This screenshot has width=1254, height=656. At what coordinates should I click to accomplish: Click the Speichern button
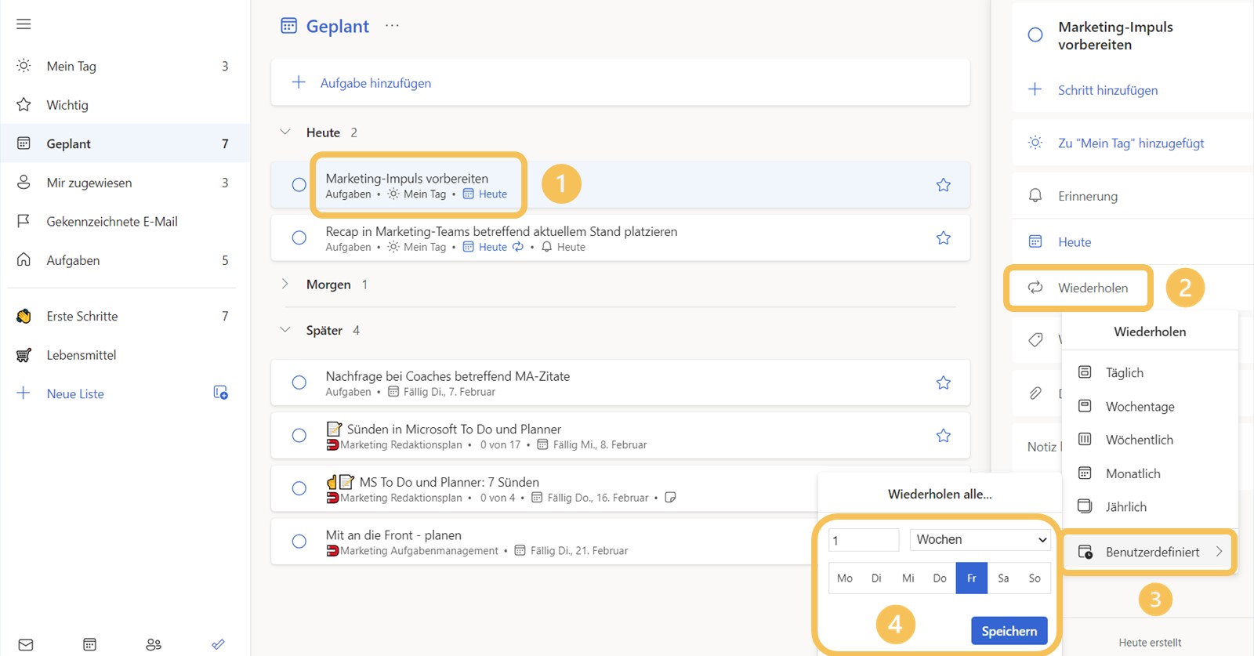point(1009,631)
